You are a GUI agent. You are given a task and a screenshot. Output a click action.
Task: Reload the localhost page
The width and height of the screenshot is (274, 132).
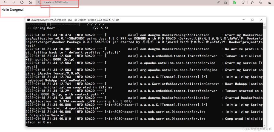click(22, 2)
